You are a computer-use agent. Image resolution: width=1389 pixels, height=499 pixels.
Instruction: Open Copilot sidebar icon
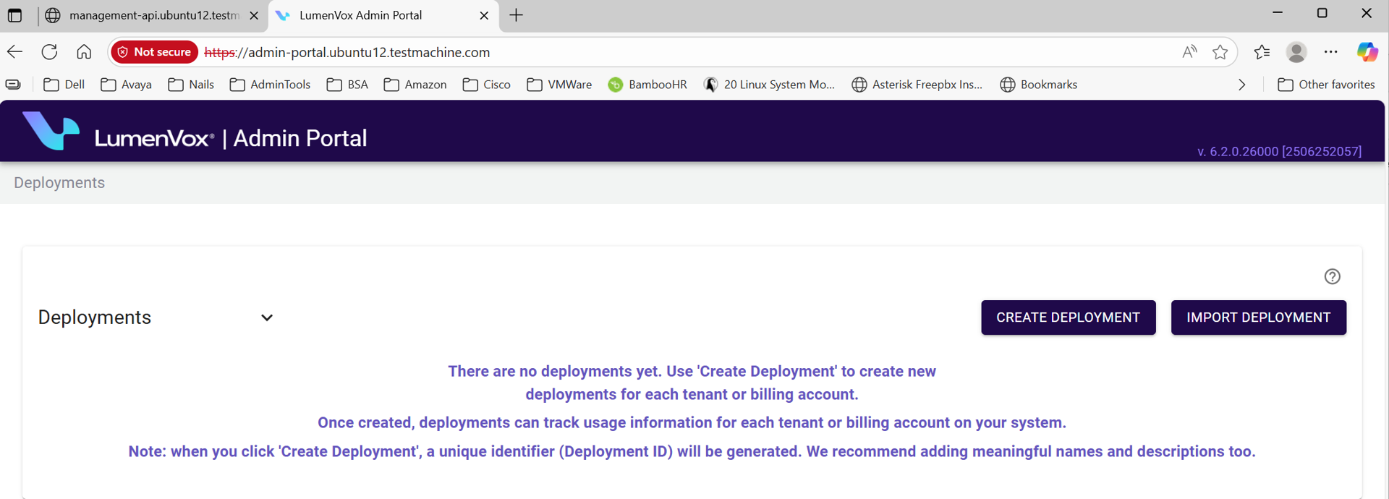tap(1367, 52)
